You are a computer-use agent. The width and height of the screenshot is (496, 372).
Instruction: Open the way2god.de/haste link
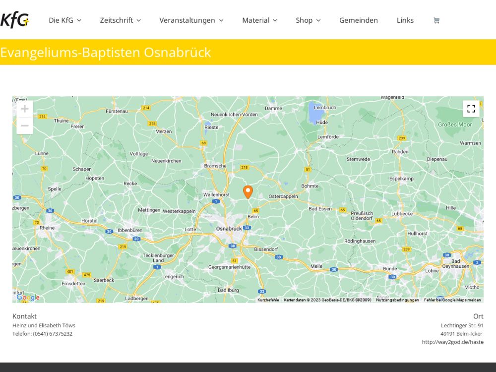452,342
